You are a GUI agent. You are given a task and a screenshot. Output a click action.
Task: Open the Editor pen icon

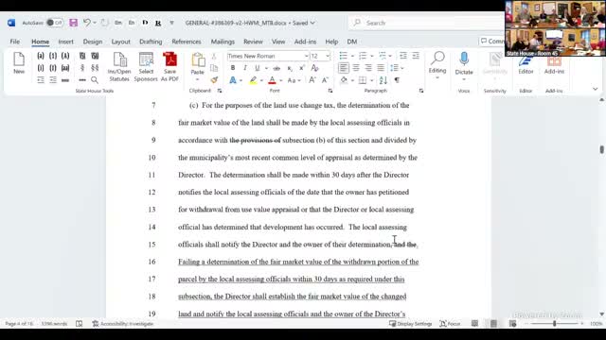[x=526, y=60]
